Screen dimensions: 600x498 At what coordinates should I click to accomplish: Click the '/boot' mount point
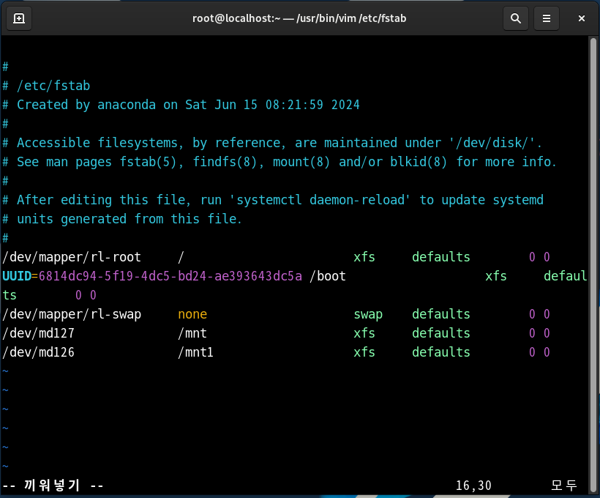[x=328, y=276]
